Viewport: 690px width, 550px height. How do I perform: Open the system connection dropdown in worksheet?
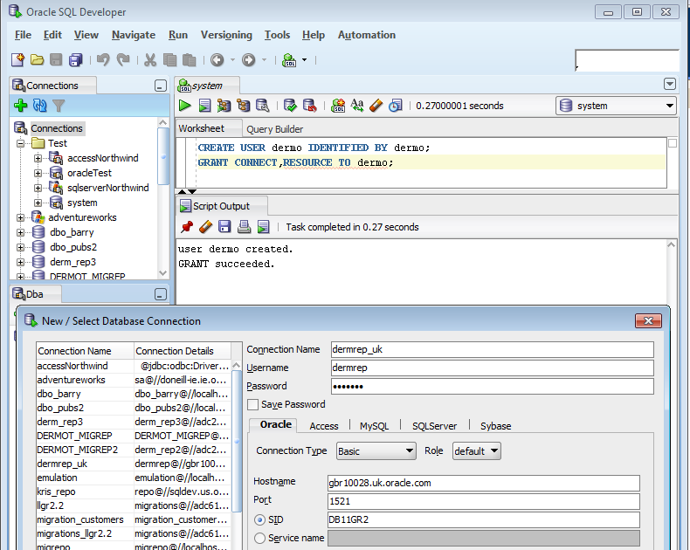point(616,106)
